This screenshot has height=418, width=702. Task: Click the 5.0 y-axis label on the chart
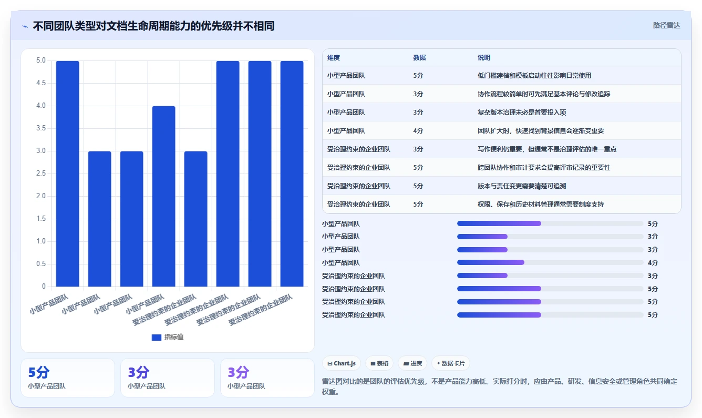coord(40,60)
